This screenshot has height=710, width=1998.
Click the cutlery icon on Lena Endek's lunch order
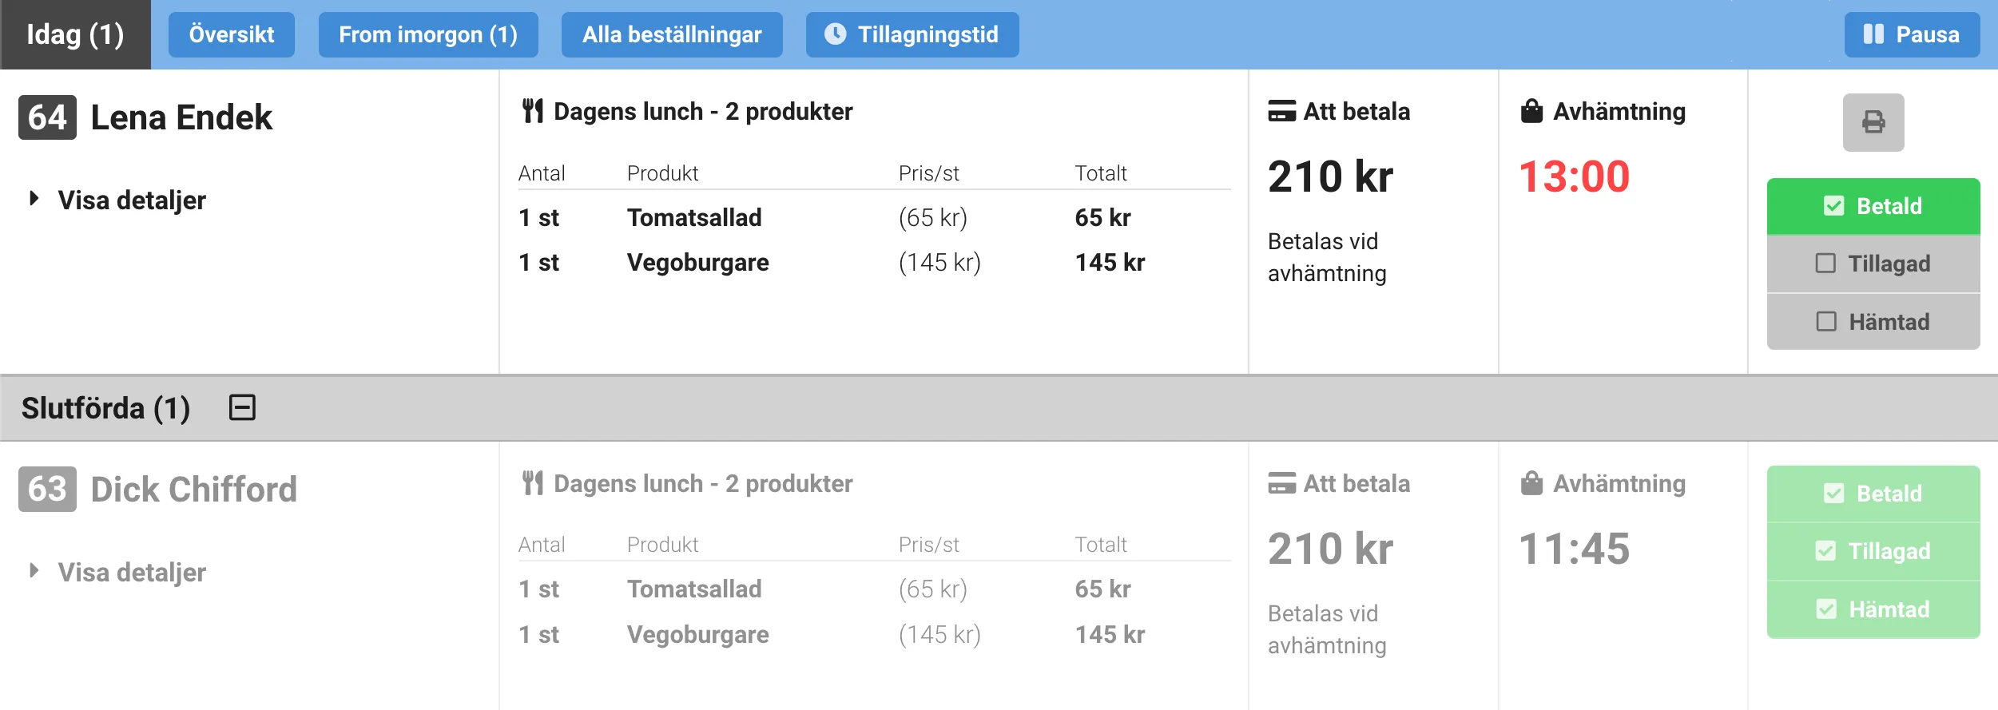click(534, 110)
